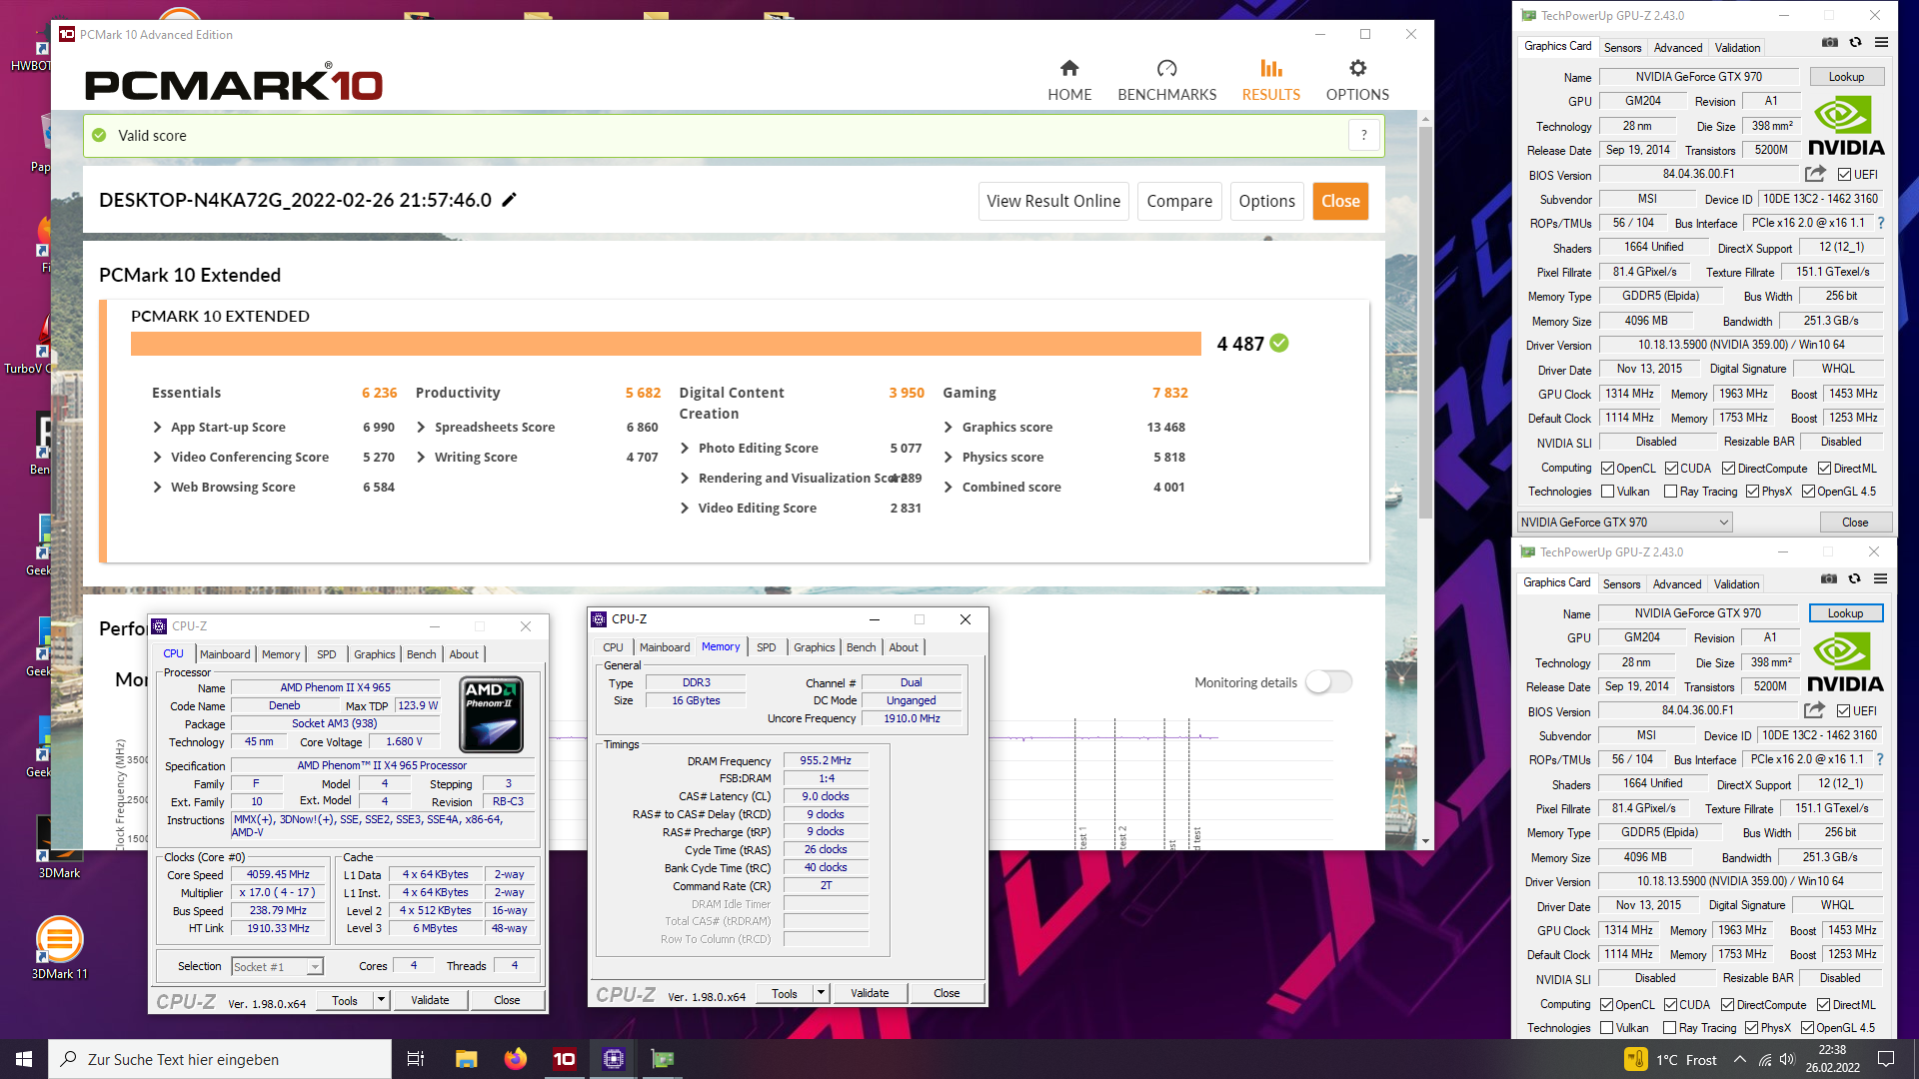Open Advanced tab in upper GPU-Z
1919x1079 pixels.
click(1677, 47)
